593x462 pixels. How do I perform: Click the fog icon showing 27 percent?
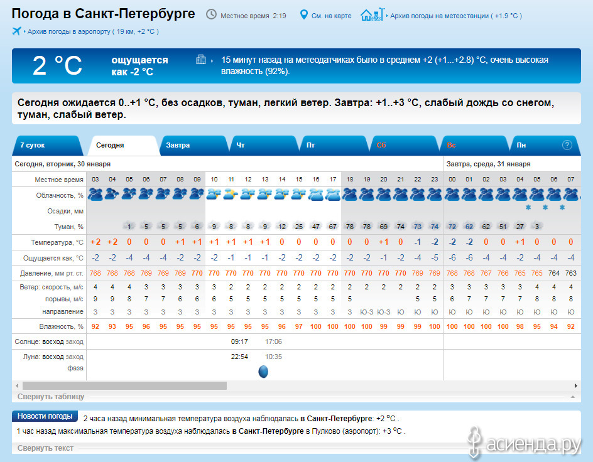(x=520, y=226)
